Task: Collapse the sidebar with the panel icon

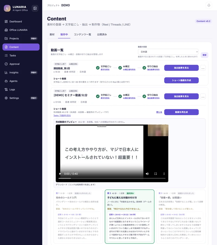Action: 35,8
